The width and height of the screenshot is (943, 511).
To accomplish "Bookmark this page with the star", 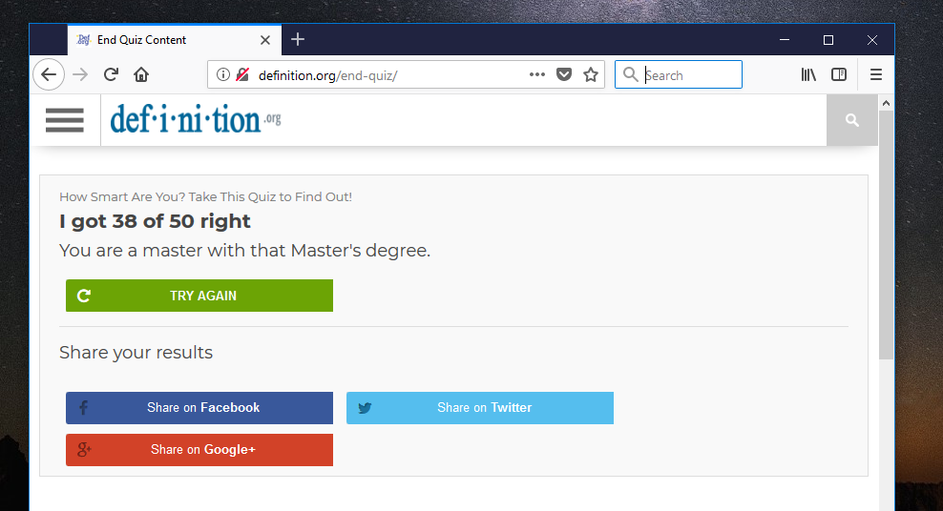I will [591, 74].
